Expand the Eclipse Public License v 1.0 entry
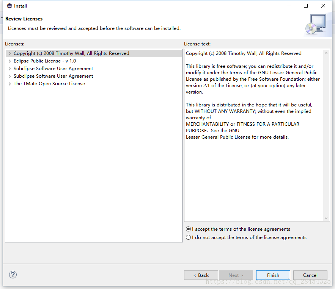This screenshot has height=289, width=335. point(9,61)
